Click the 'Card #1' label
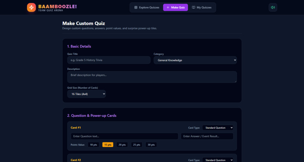The image size is (304, 162). click(x=76, y=128)
